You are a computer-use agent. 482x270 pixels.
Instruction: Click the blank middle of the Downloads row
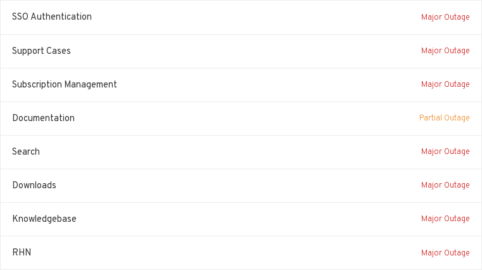coord(241,185)
